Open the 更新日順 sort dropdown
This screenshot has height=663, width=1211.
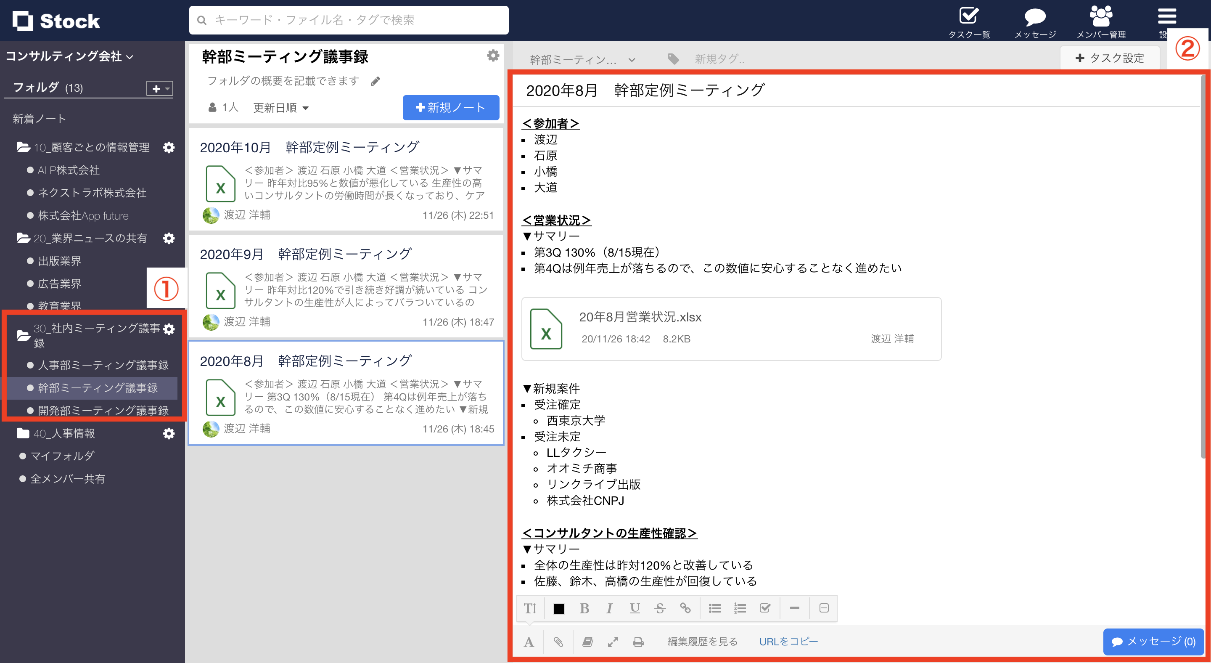[x=280, y=108]
